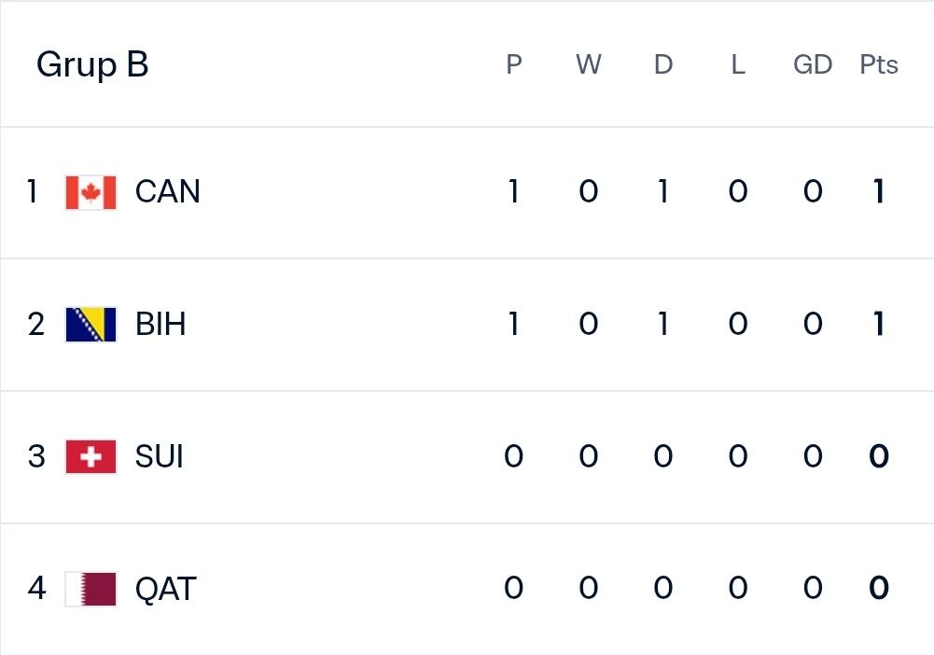Click the Bosnia and Herzegovina flag icon

pos(91,325)
